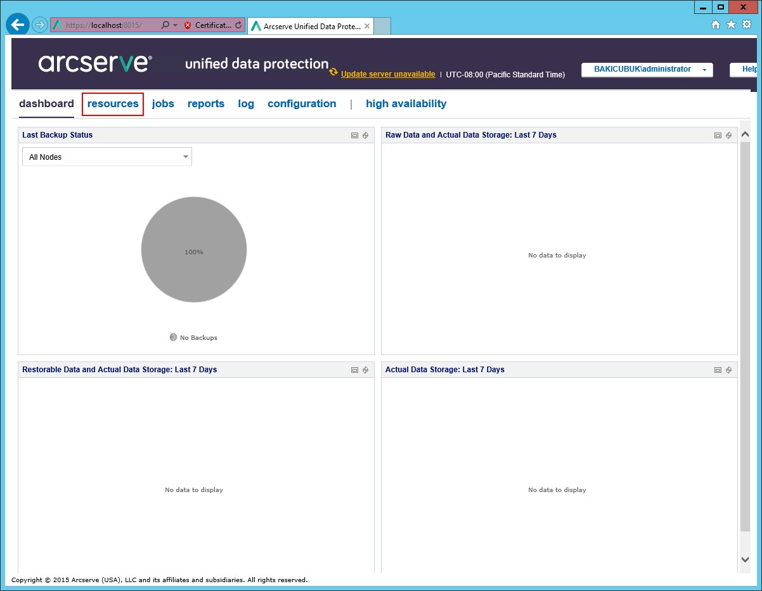This screenshot has height=591, width=762.
Task: Click the search magnifier in address bar
Action: tap(165, 25)
